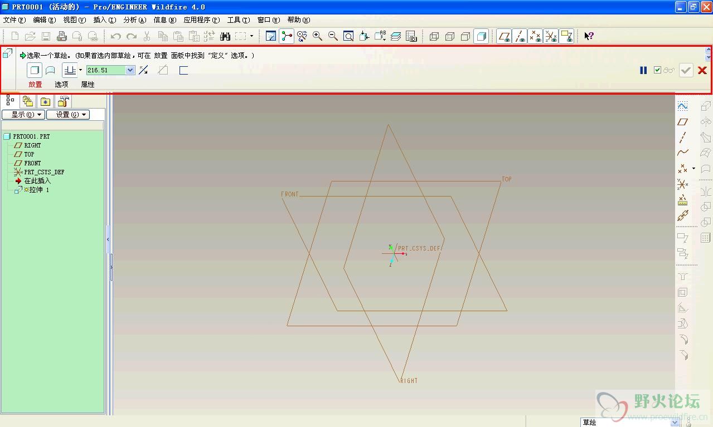Open the 属性 panel tab
The image size is (713, 427).
(x=88, y=85)
